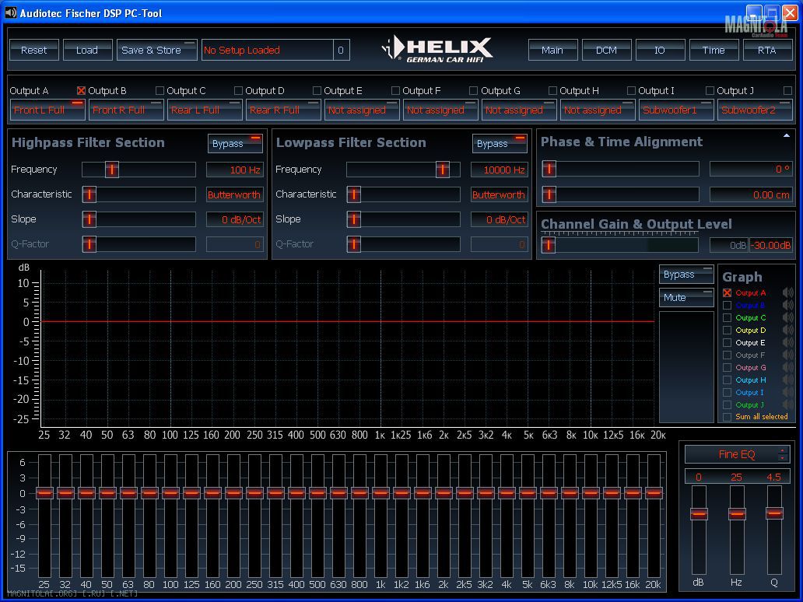Click the Fine EQ Q slider

click(x=774, y=513)
